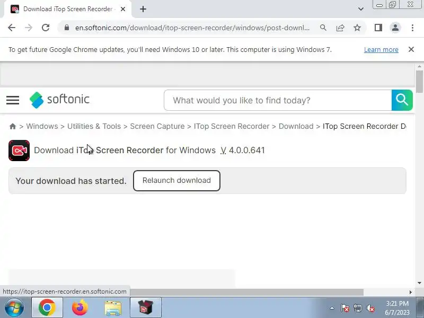Viewport: 424px width, 318px height.
Task: Open the Softonic hamburger menu
Action: (13, 100)
